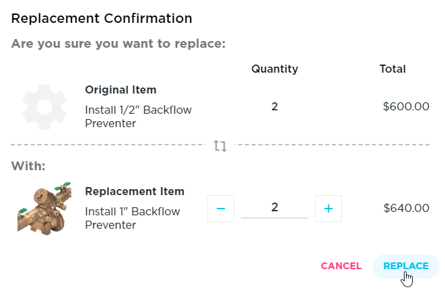Click the Replacement Item label
Screen dimensions: 445x290
(x=135, y=192)
